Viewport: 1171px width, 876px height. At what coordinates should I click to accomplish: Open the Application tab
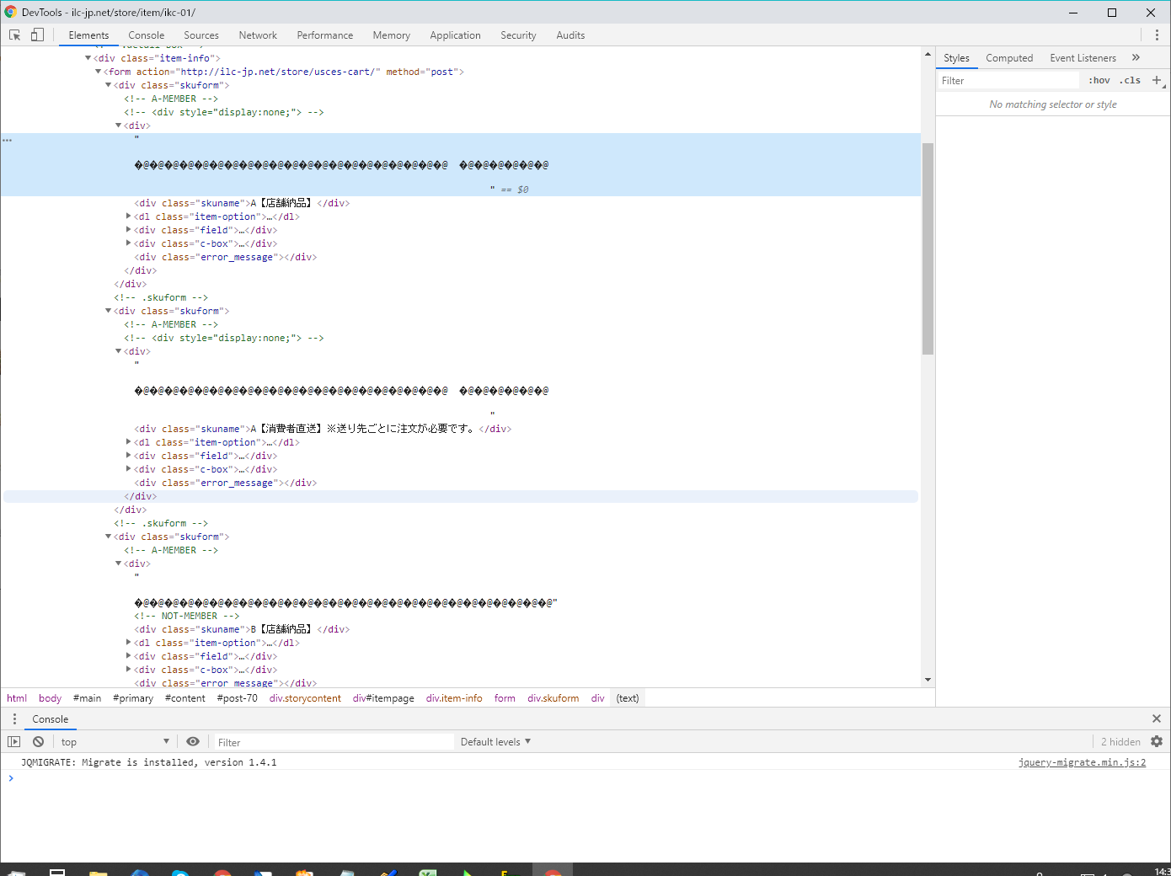tap(455, 35)
